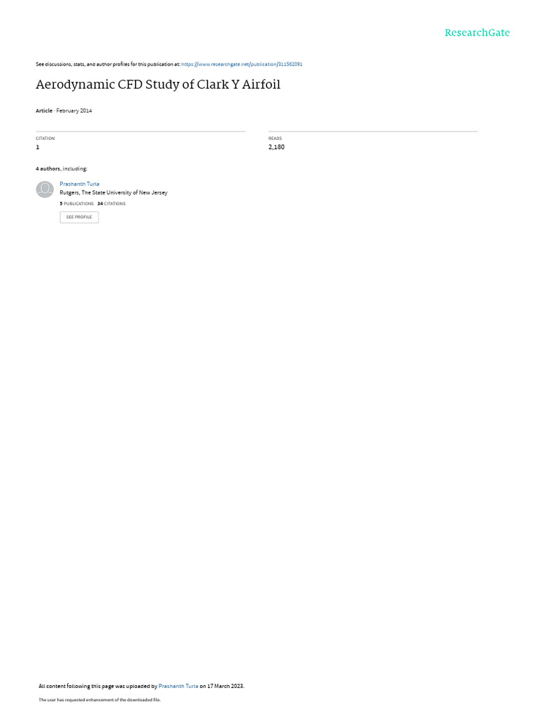Click the author profile avatar icon
The height and width of the screenshot is (716, 537).
tap(45, 189)
